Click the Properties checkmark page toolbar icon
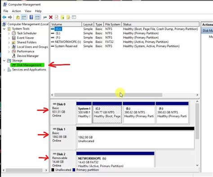The image size is (213, 177). [x=57, y=17]
